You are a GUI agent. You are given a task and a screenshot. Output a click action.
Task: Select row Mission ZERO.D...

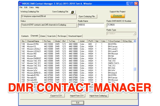[77, 73]
